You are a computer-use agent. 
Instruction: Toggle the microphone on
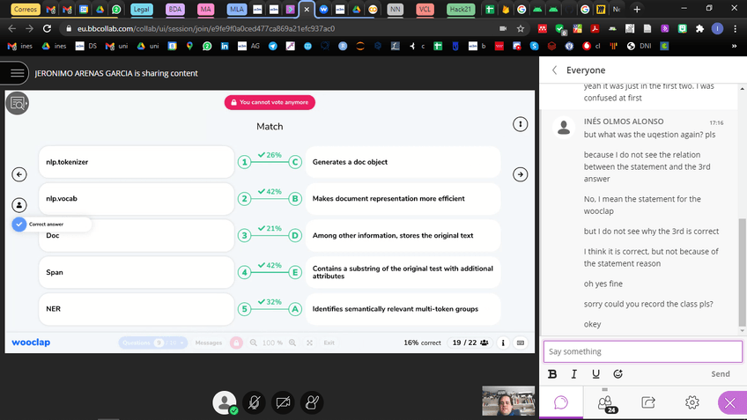(x=254, y=403)
